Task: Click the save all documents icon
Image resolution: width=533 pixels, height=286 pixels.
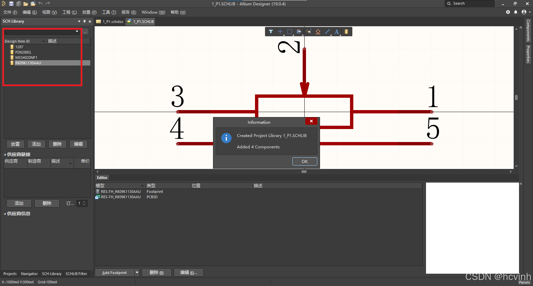Action: (x=18, y=4)
